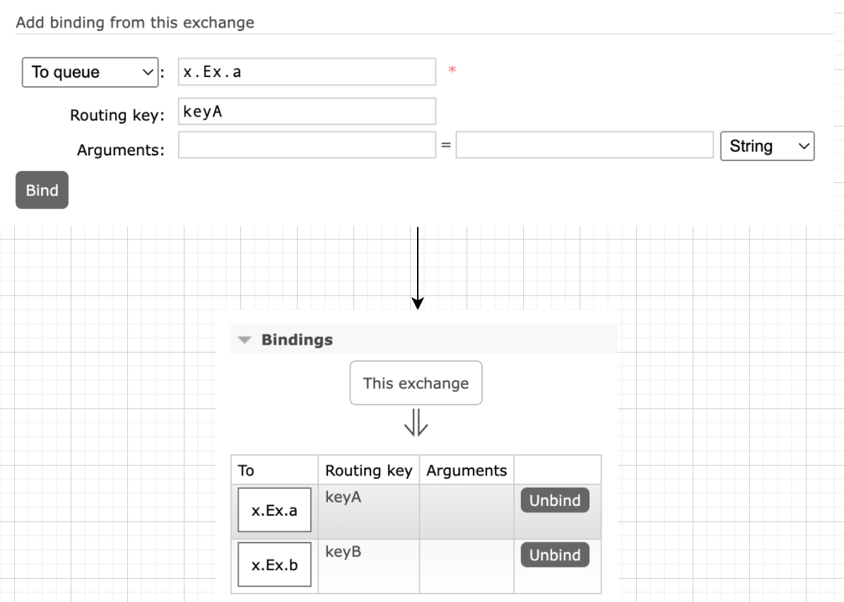The height and width of the screenshot is (602, 844).
Task: Click the 'Arguments:' form label
Action: (x=121, y=150)
